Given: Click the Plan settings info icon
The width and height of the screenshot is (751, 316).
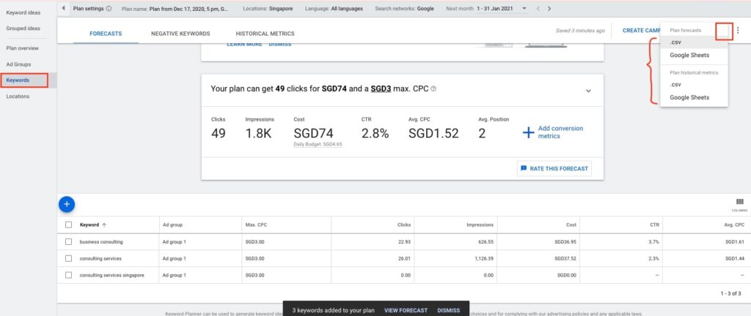Looking at the screenshot, I should 109,9.
